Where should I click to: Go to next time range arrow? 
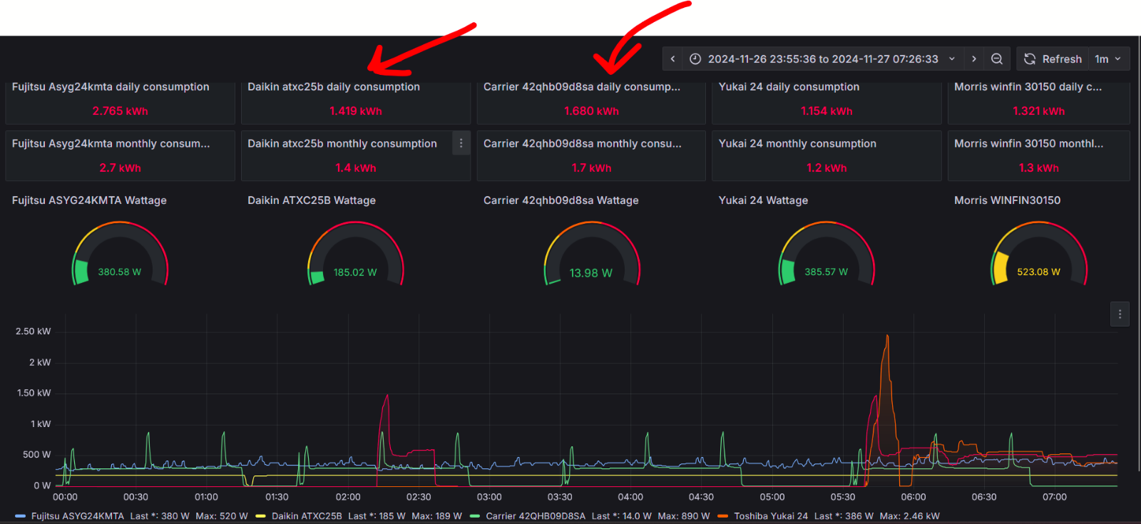(x=974, y=59)
